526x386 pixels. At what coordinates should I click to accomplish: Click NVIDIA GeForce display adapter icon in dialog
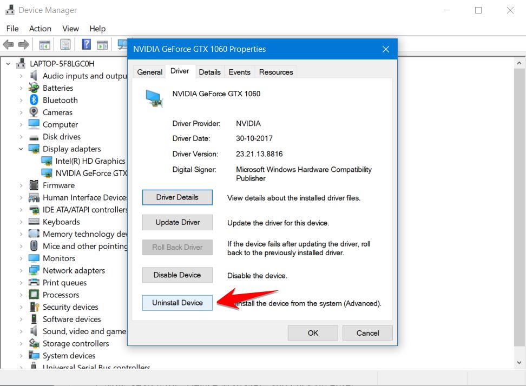154,98
